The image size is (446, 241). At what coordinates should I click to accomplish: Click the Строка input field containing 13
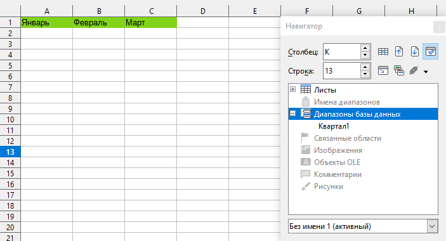pos(342,71)
